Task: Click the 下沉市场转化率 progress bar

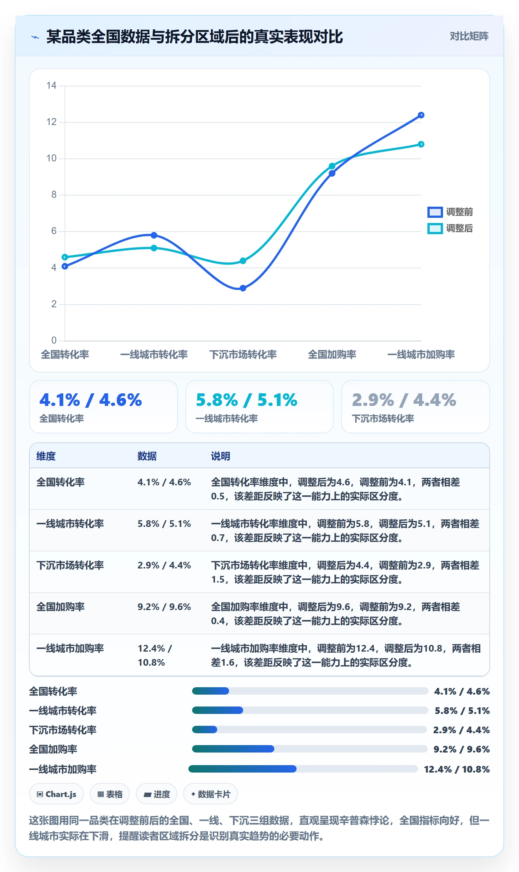Action: click(x=310, y=730)
